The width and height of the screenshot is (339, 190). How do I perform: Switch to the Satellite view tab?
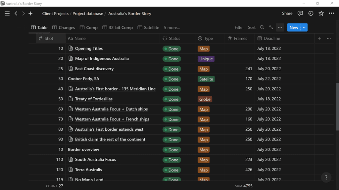[x=148, y=28]
